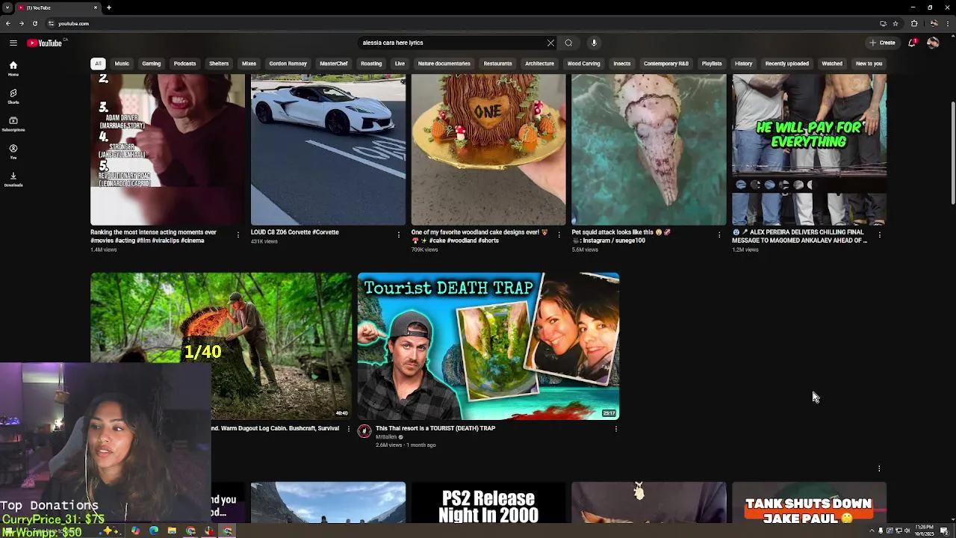The height and width of the screenshot is (538, 956).
Task: Select the Nature documentaries chip
Action: [x=444, y=64]
